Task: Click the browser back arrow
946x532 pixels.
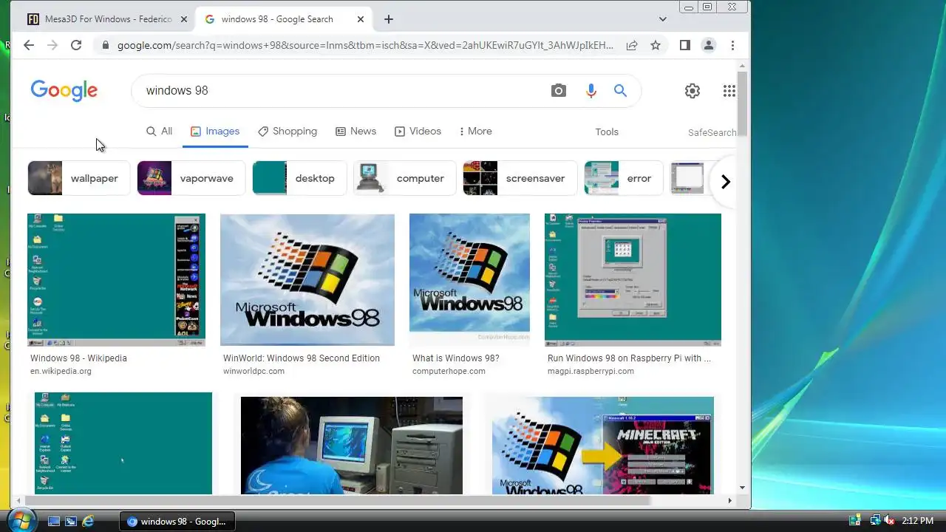Action: 29,45
